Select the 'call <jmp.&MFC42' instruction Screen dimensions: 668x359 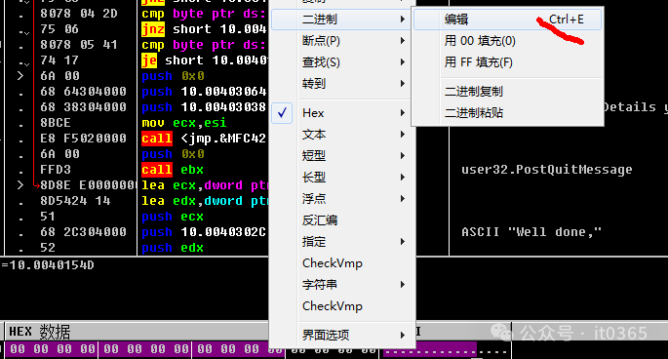204,139
